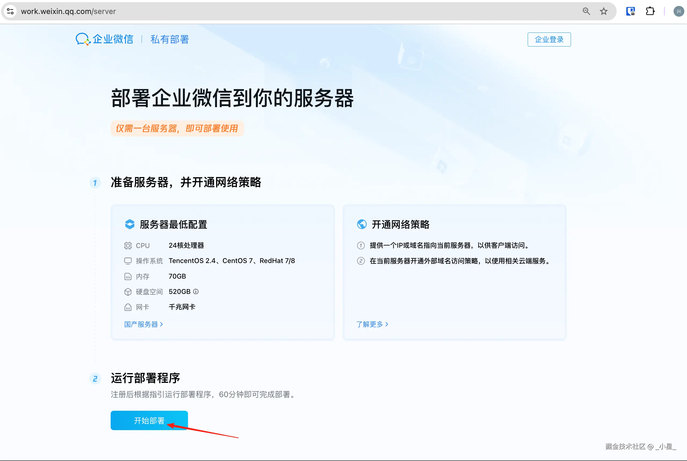This screenshot has width=687, height=461.
Task: Click the blue password manager extension icon
Action: click(630, 11)
